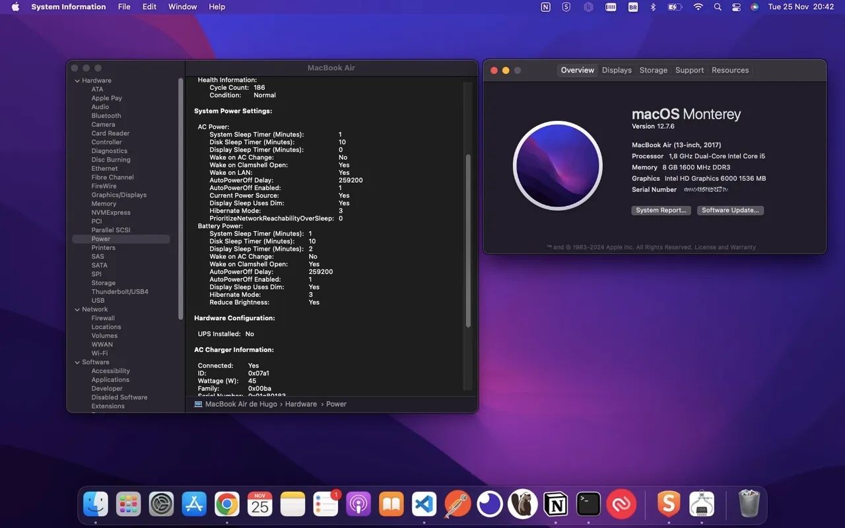845x528 pixels.
Task: Open the Books app from the Dock
Action: [x=391, y=504]
